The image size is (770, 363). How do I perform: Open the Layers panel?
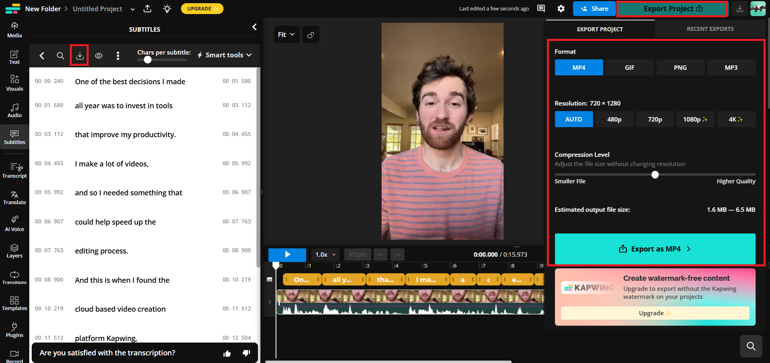[x=14, y=251]
